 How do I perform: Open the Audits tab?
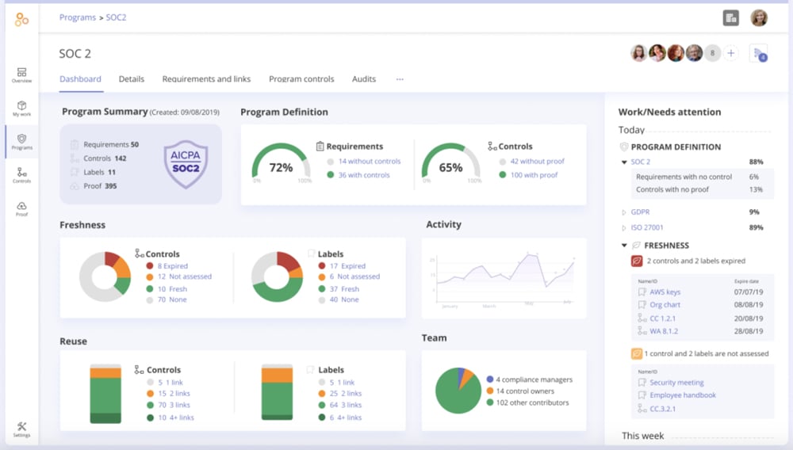pyautogui.click(x=364, y=79)
